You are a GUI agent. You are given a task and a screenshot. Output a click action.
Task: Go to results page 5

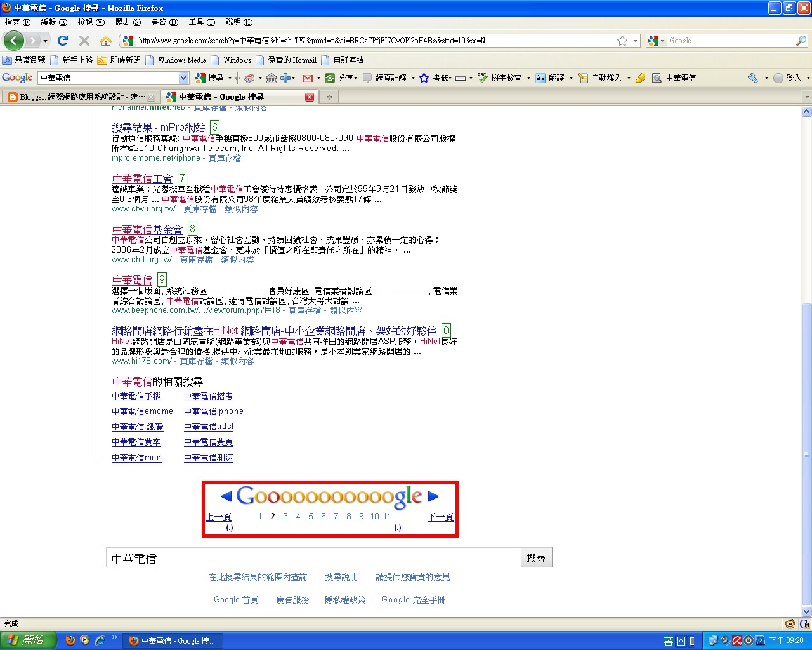(311, 516)
